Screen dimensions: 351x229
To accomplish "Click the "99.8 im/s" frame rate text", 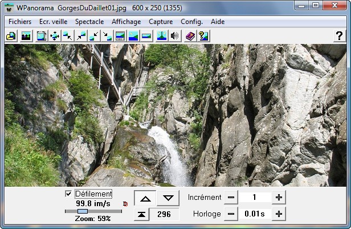I will tap(93, 203).
